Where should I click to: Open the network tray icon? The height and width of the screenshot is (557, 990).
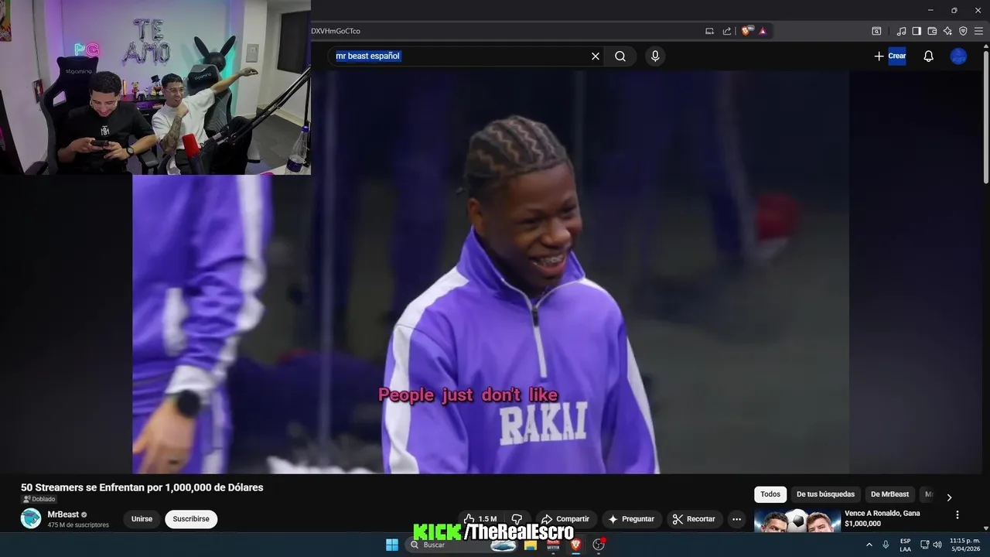pyautogui.click(x=925, y=545)
